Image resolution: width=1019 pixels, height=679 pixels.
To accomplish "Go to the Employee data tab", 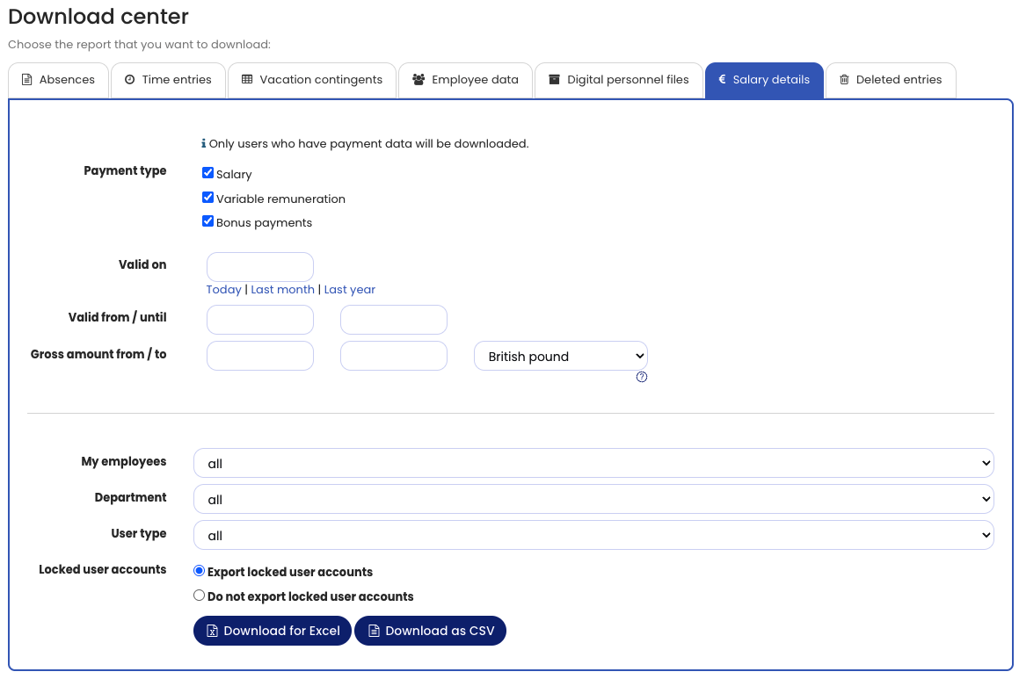I will point(466,80).
